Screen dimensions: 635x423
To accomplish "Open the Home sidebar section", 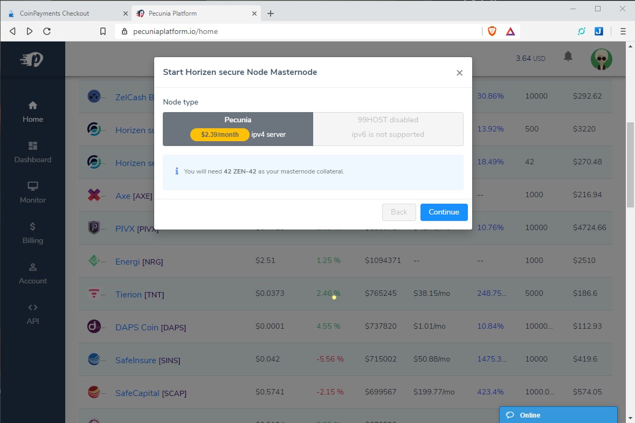I will click(33, 112).
